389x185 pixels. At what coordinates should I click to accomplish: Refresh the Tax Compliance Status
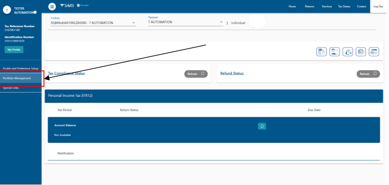(x=196, y=74)
